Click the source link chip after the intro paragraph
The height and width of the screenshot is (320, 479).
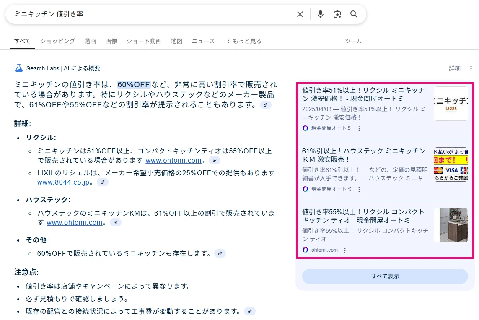(266, 105)
